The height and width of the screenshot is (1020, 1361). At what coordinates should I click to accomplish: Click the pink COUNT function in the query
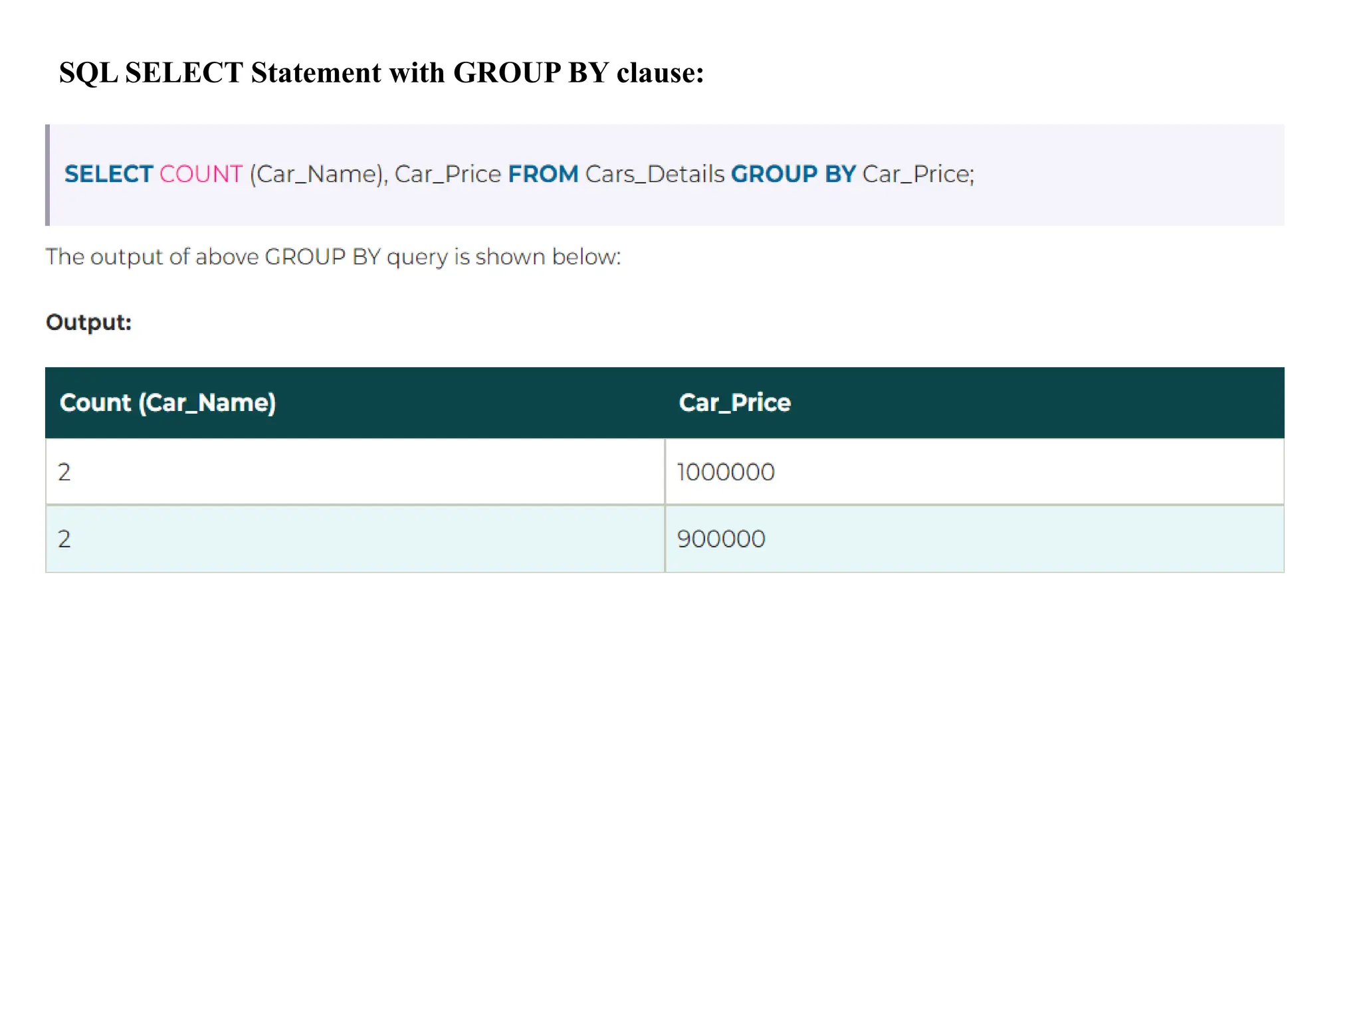tap(201, 174)
